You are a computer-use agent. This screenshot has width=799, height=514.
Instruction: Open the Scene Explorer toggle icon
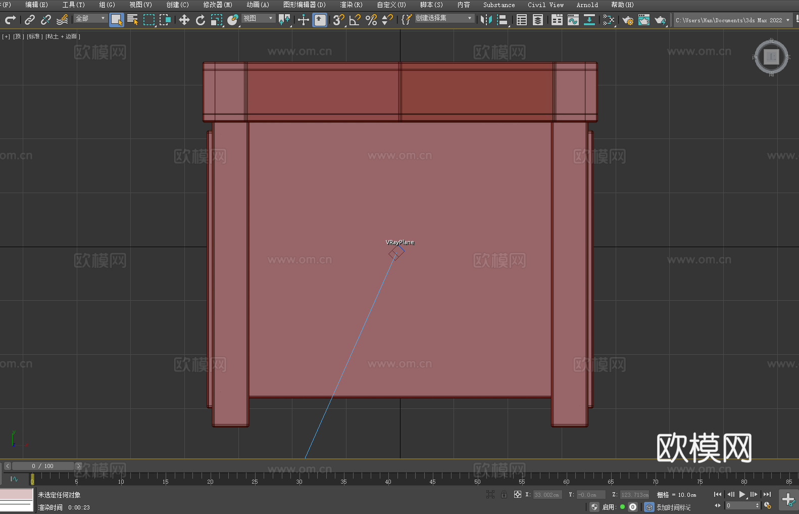pos(522,20)
